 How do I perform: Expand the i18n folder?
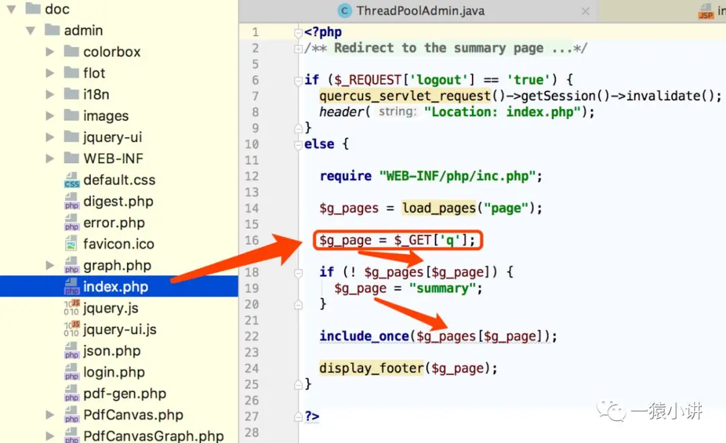(50, 94)
